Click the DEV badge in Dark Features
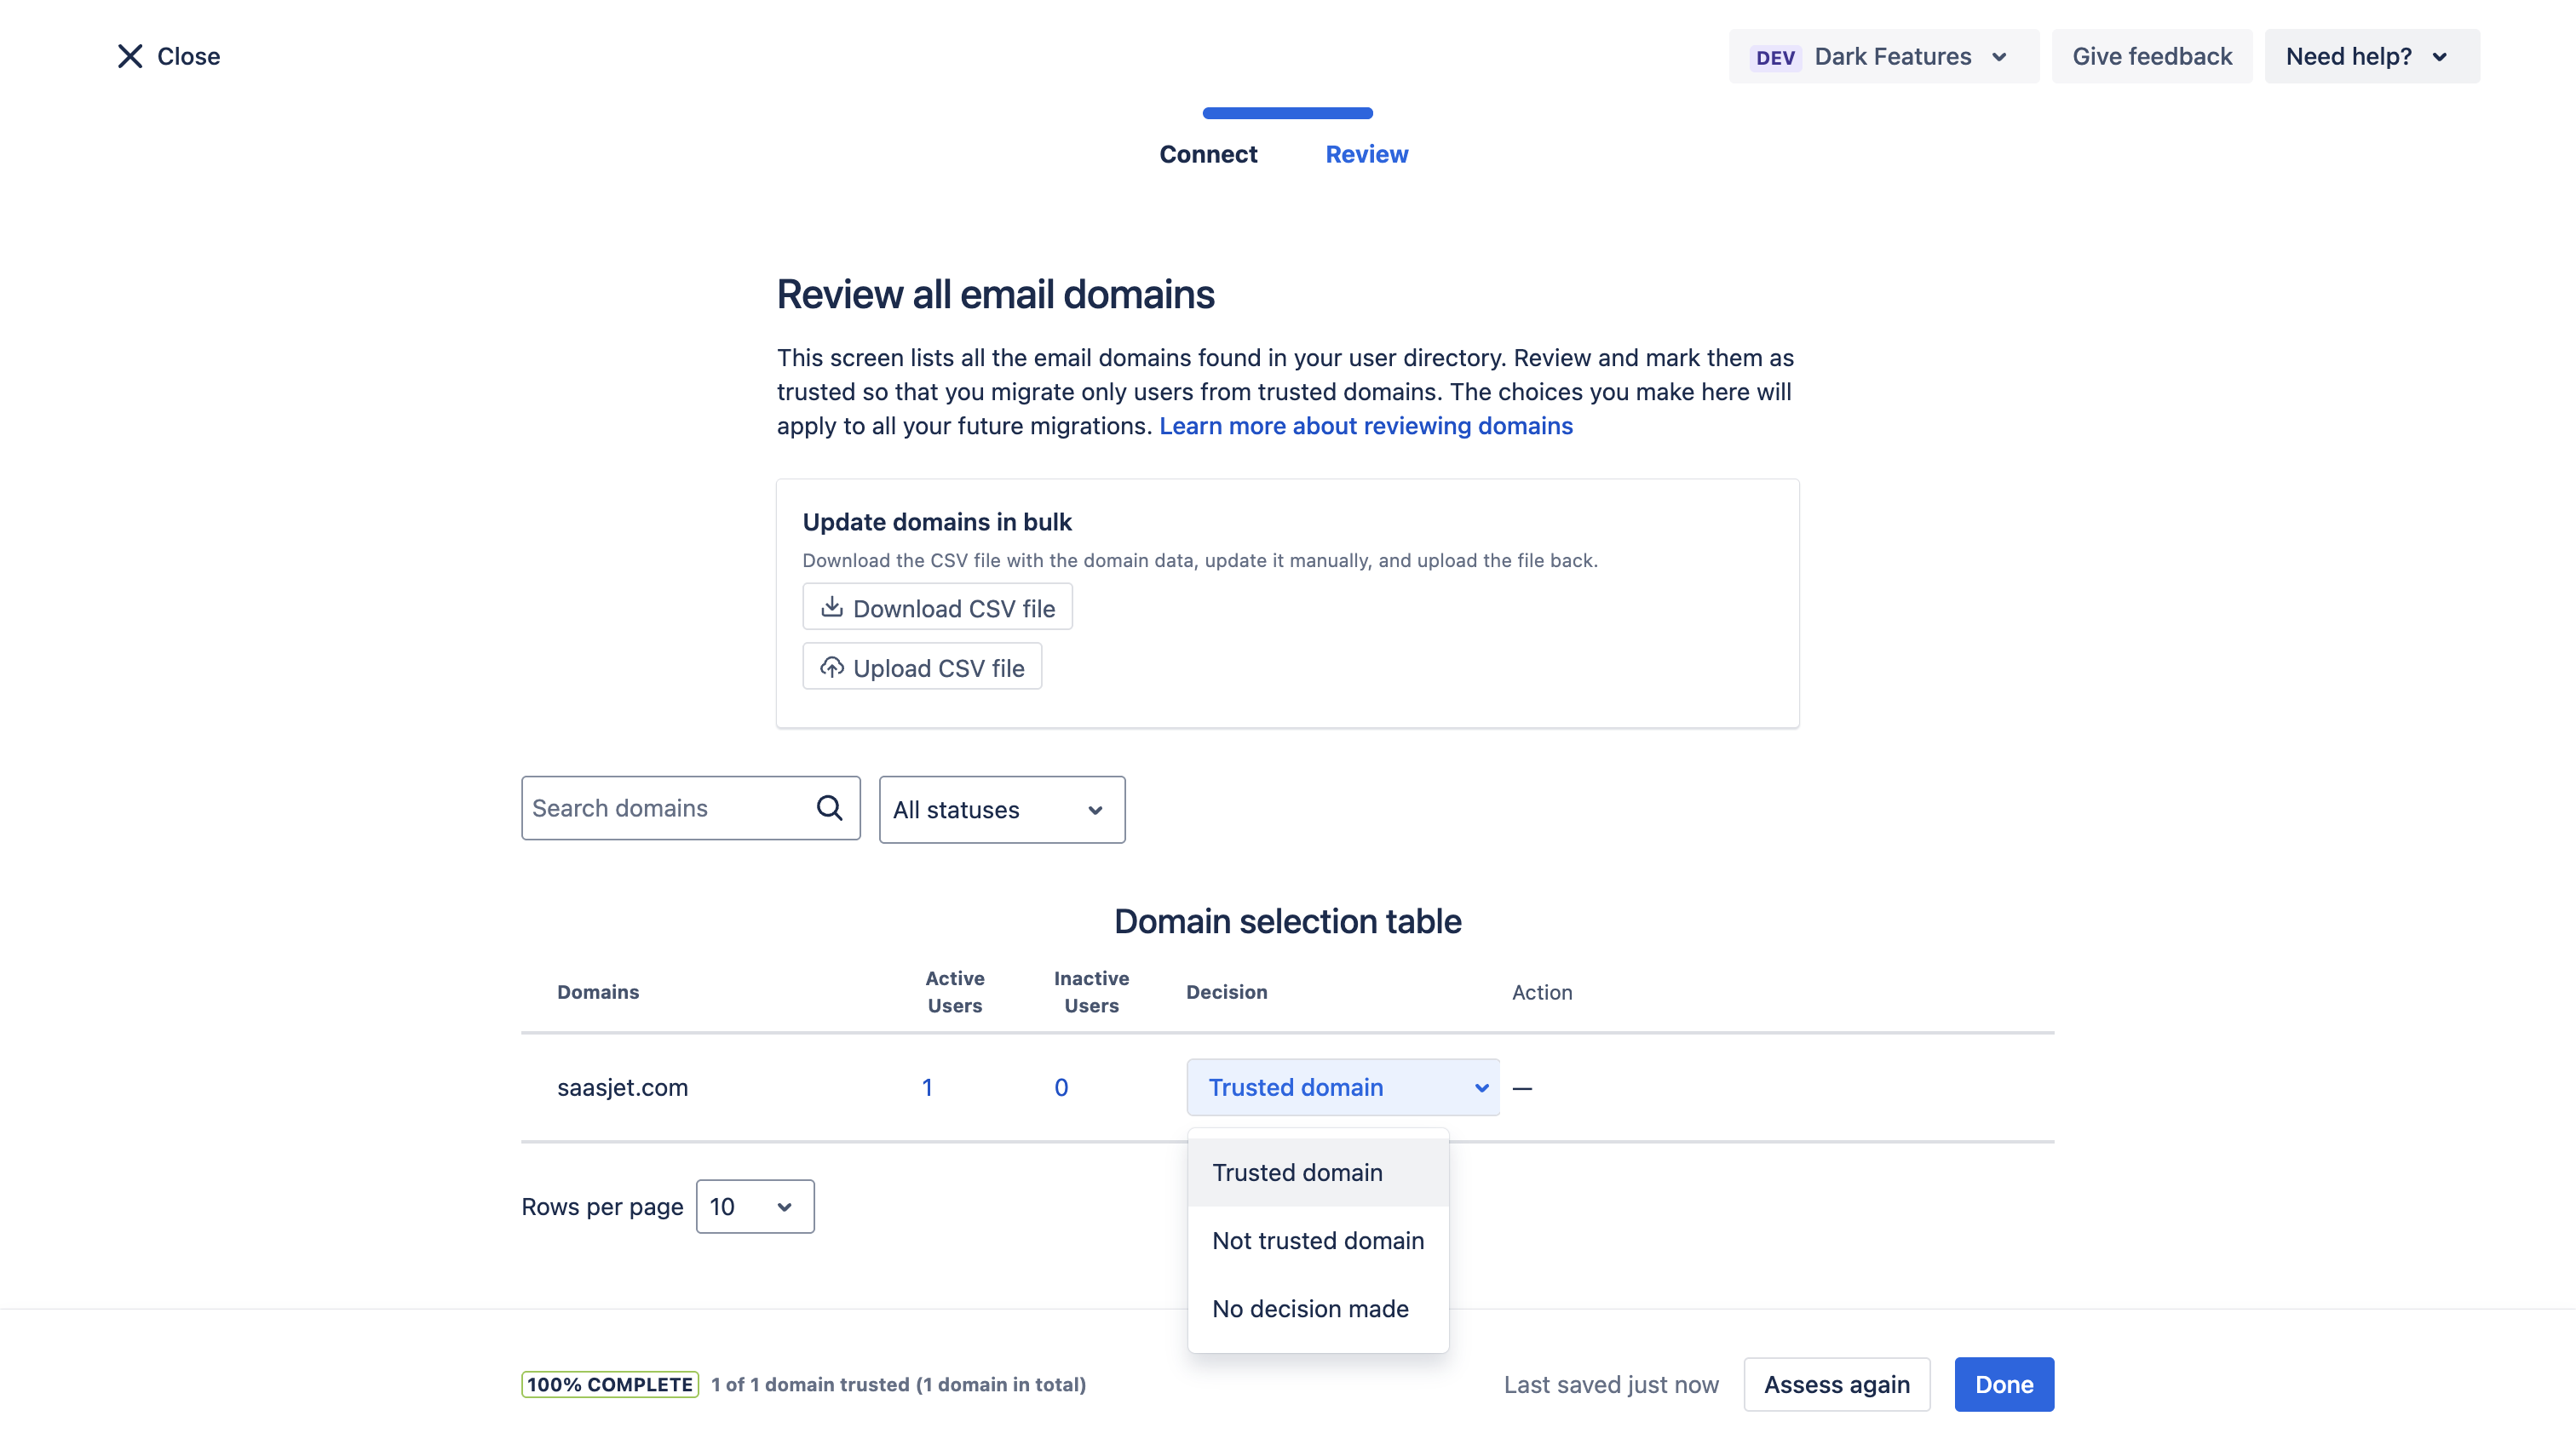Viewport: 2576px width, 1439px height. [x=1775, y=57]
